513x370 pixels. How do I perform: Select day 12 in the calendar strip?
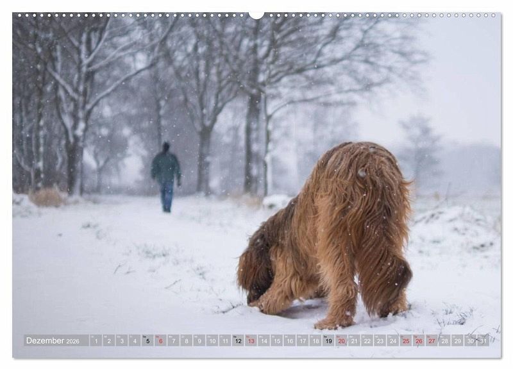(x=238, y=341)
